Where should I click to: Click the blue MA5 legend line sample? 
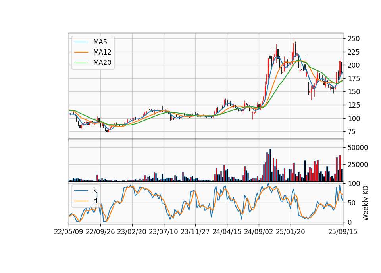pyautogui.click(x=81, y=42)
